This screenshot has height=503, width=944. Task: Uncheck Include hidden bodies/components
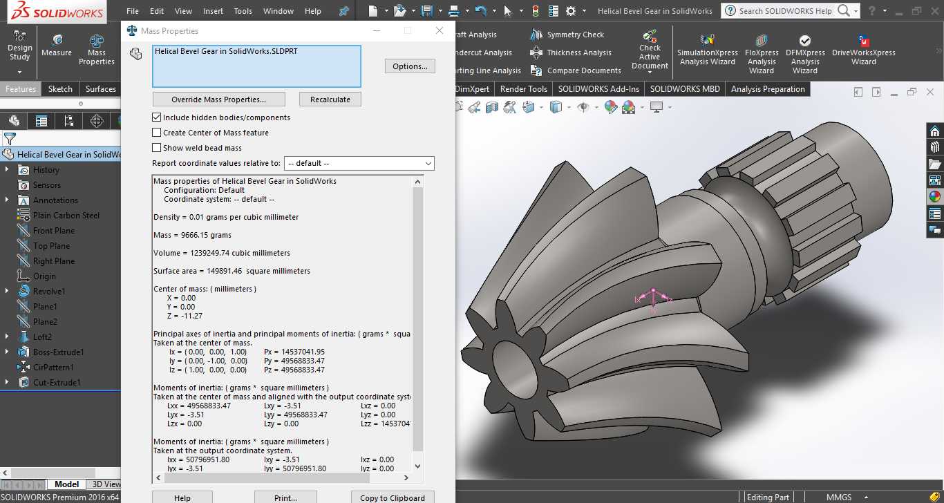point(157,117)
